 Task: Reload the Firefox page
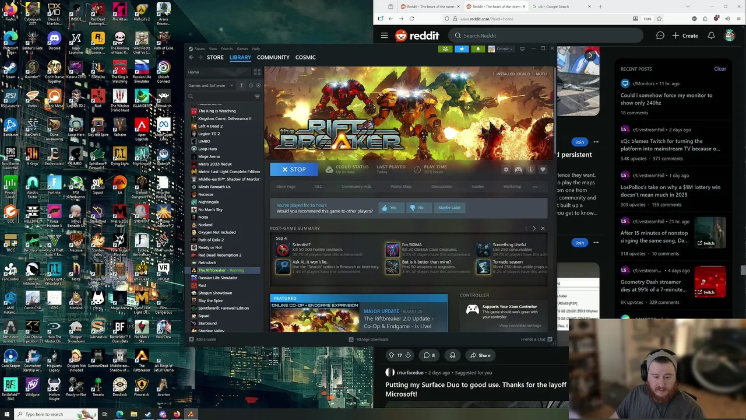tap(411, 19)
